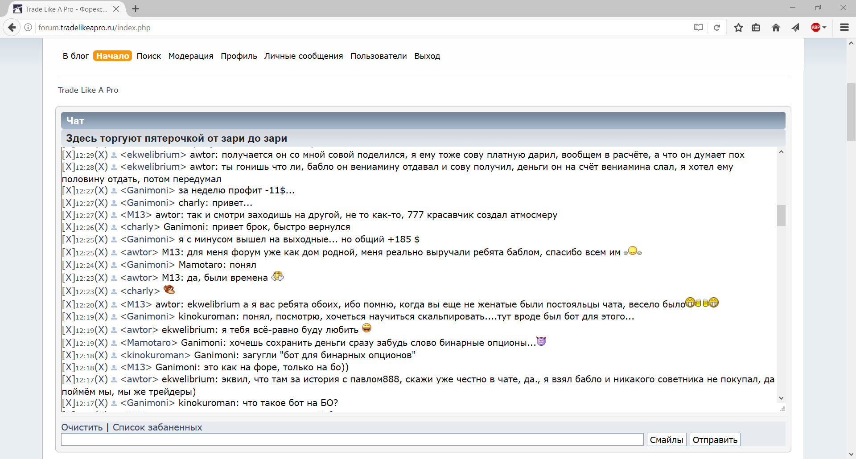This screenshot has width=856, height=459.
Task: Click nickname <kinokuroman> at 12:18
Action: coord(156,356)
